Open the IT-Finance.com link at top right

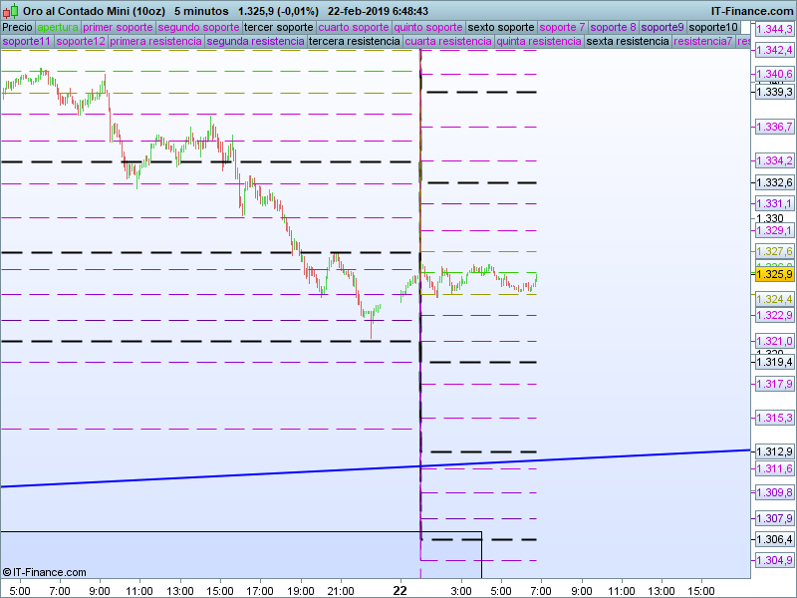752,10
